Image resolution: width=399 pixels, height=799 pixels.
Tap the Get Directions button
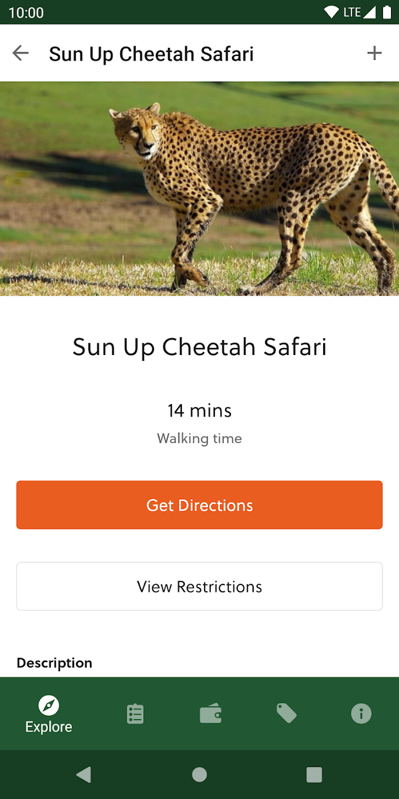click(199, 505)
